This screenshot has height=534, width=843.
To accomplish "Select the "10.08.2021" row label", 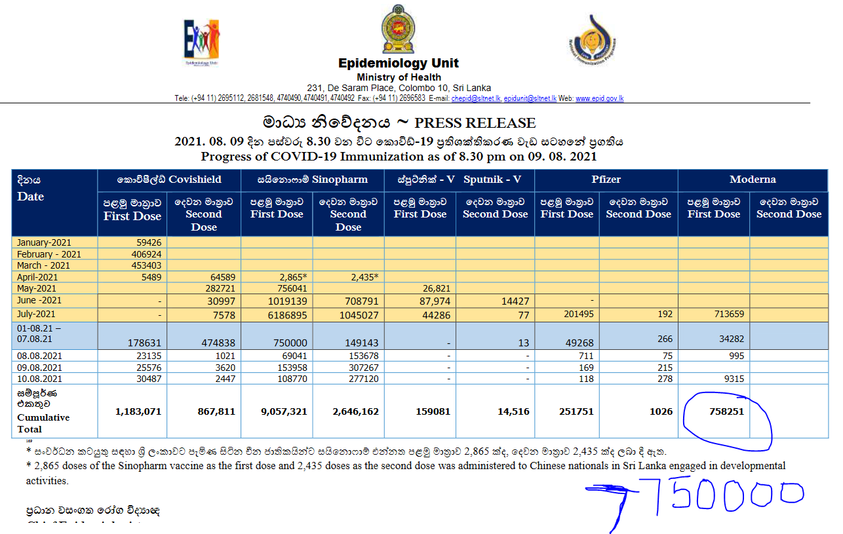I will coord(40,379).
